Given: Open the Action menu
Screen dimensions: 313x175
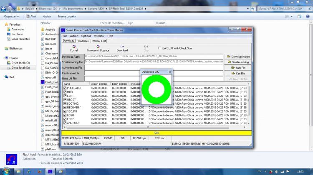Looking at the screenshot, I should click(74, 36).
